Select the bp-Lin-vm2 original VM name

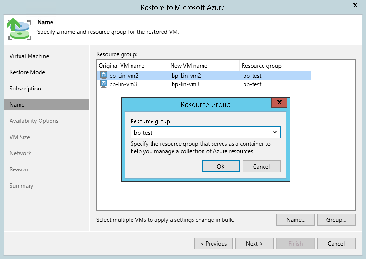(x=124, y=76)
